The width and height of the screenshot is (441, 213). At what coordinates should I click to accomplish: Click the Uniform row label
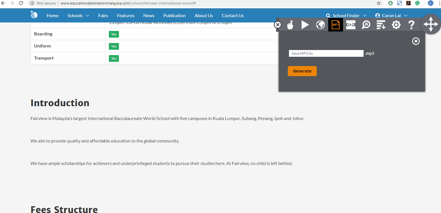tap(42, 46)
